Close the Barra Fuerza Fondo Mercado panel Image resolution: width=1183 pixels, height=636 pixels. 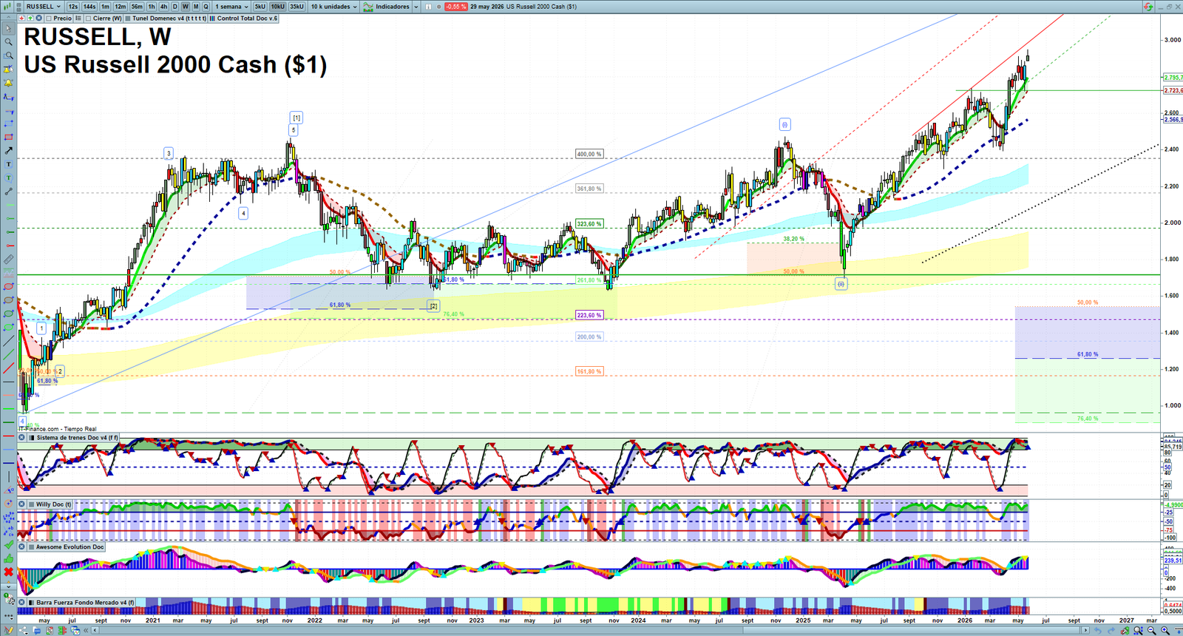click(x=22, y=603)
